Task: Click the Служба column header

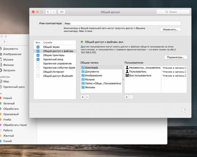Action: pos(48,43)
